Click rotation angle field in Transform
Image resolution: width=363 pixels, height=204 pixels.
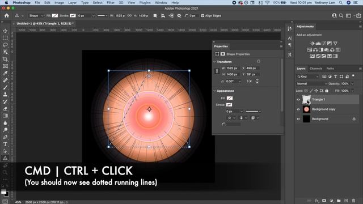pyautogui.click(x=231, y=81)
